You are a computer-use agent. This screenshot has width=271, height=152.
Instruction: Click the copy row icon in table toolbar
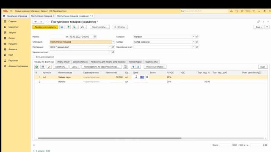(43, 67)
